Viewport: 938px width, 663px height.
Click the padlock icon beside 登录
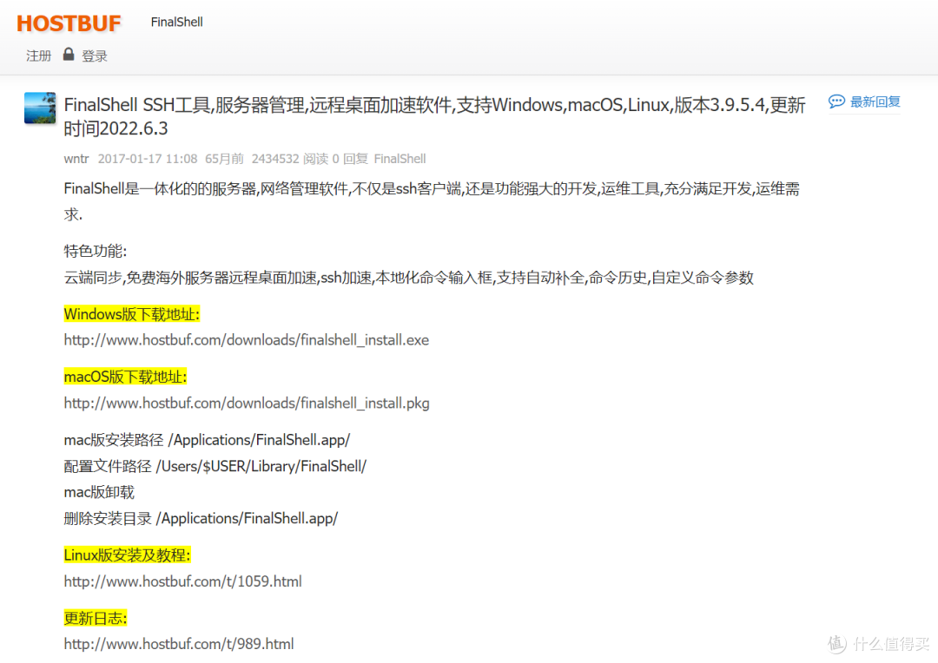tap(68, 56)
